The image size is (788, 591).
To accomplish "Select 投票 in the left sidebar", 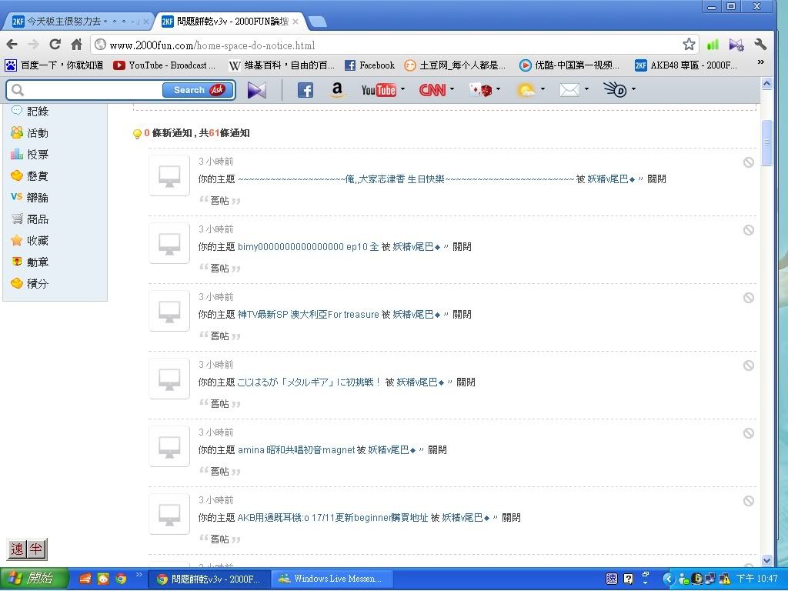I will point(38,155).
